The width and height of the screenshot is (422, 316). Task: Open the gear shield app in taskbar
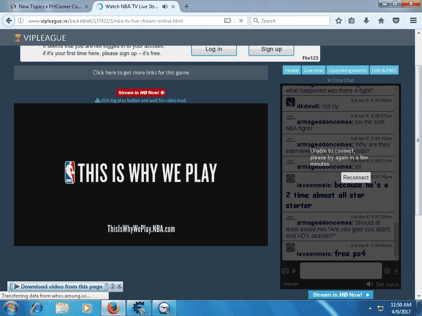[x=139, y=308]
